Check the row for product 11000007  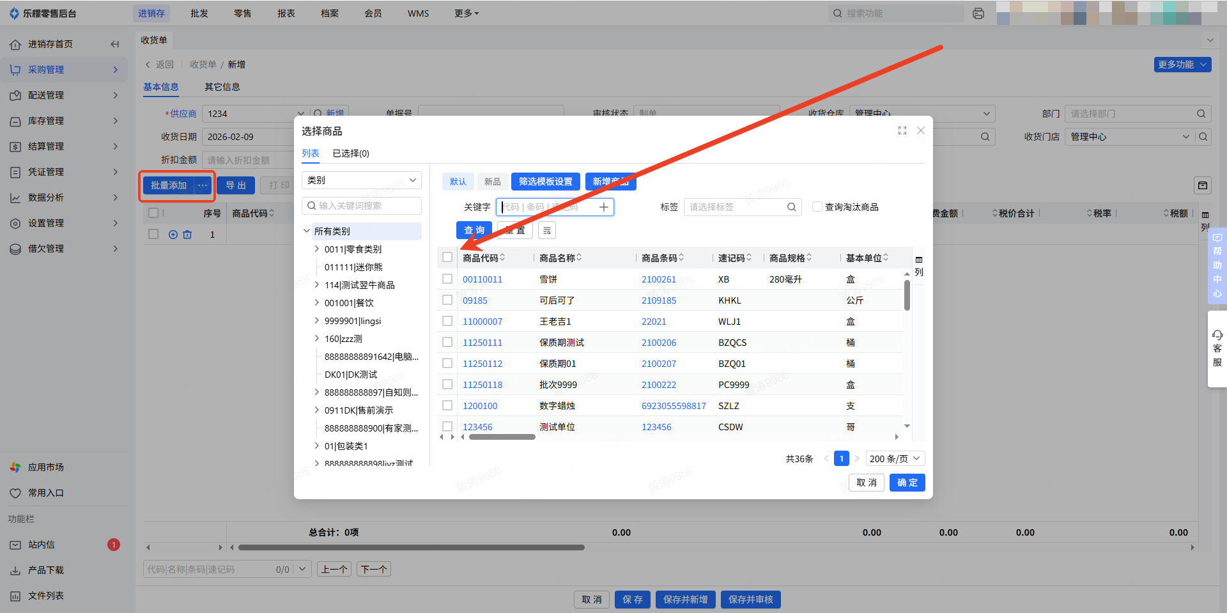[447, 321]
